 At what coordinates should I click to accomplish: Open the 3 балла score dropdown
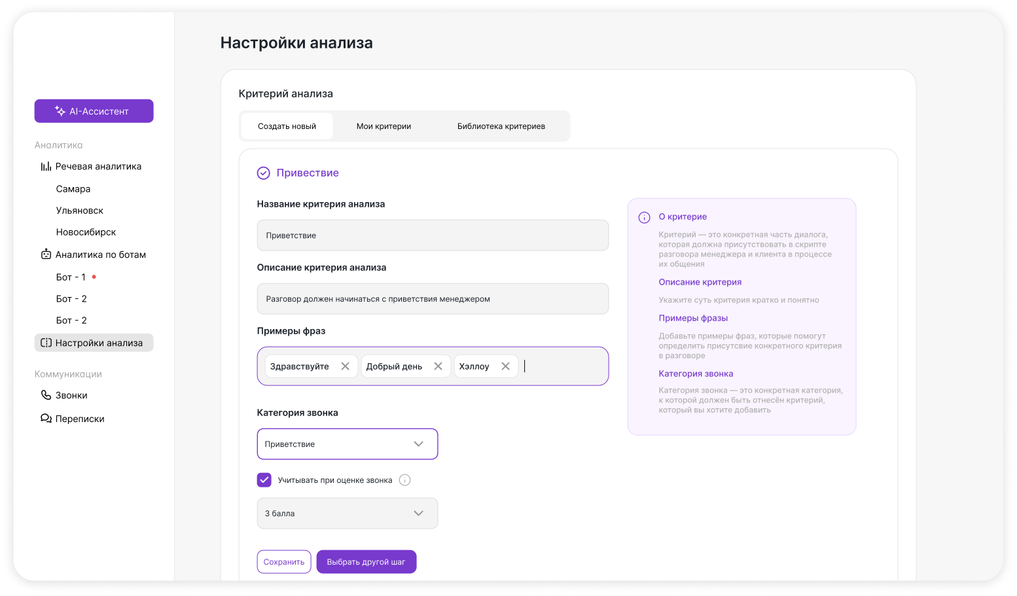pos(348,514)
